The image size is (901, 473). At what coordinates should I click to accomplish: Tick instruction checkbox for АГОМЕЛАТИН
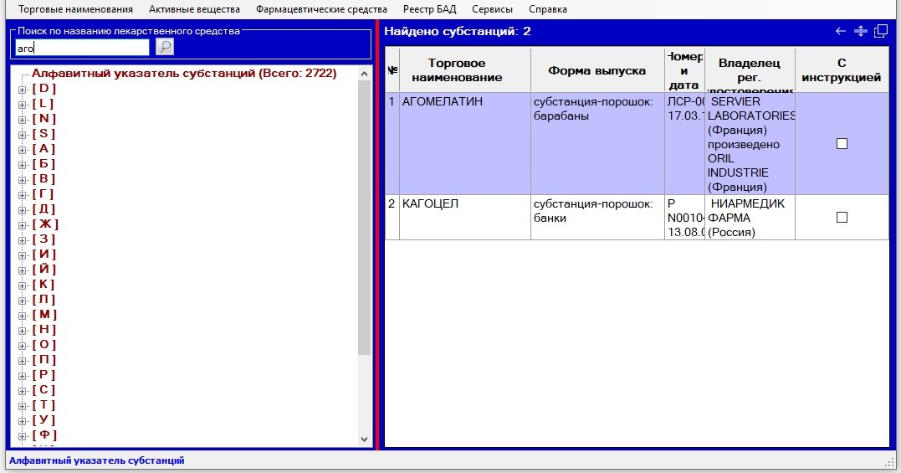click(x=842, y=144)
